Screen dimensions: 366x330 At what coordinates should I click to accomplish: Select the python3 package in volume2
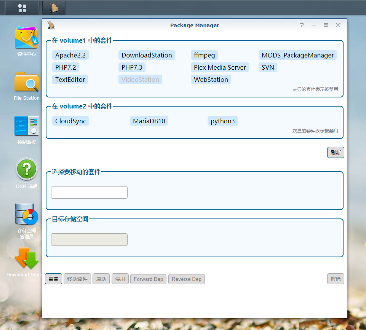223,121
